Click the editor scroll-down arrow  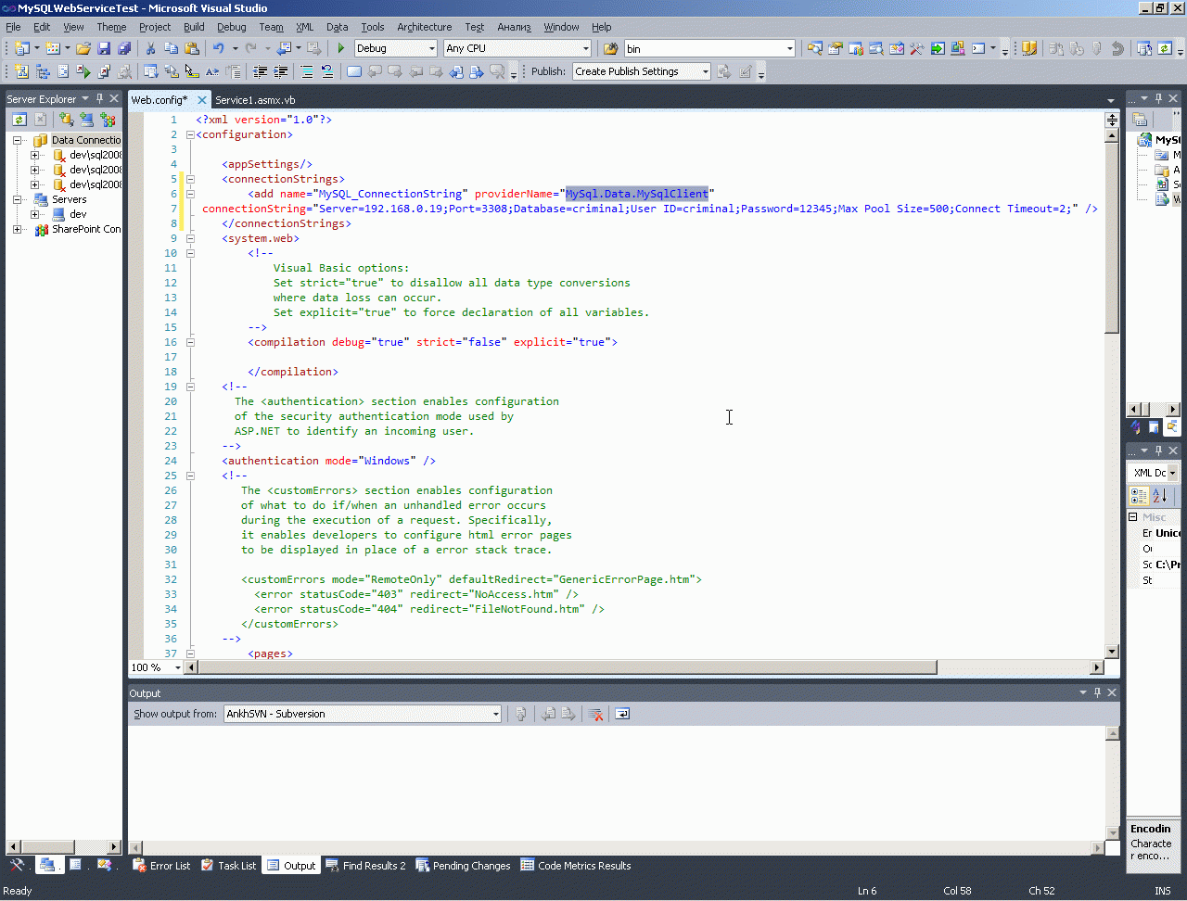click(x=1112, y=652)
